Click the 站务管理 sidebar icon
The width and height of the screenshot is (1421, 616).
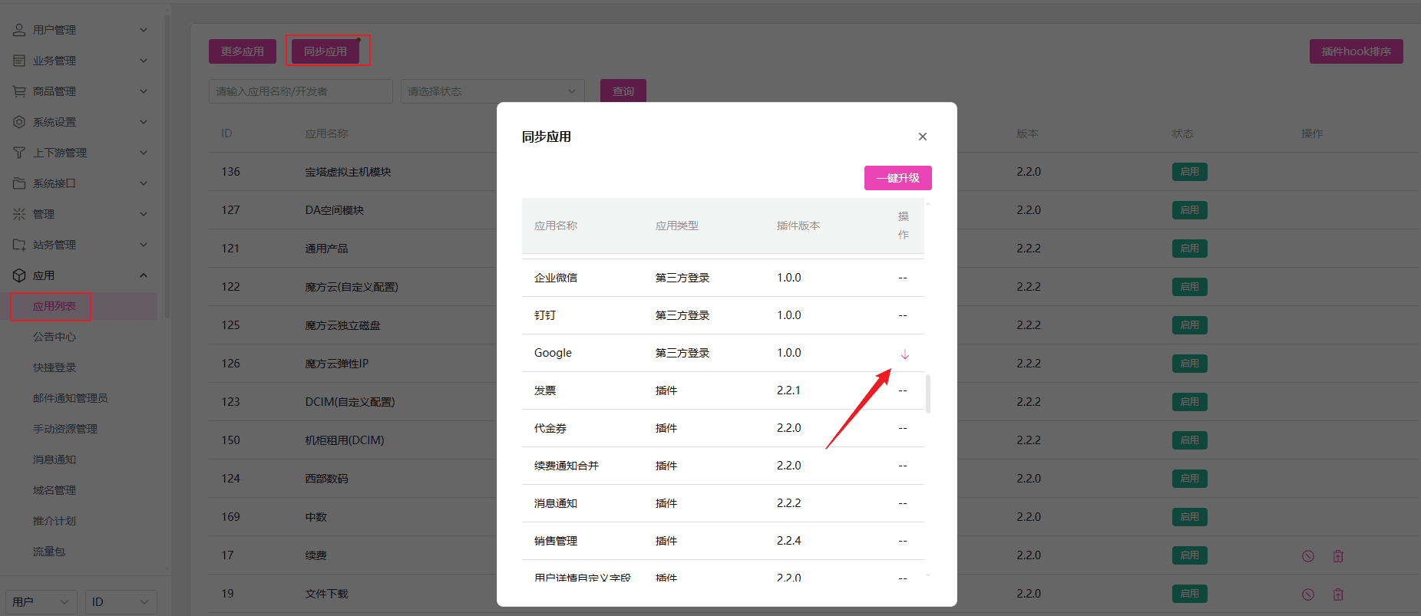(x=19, y=245)
